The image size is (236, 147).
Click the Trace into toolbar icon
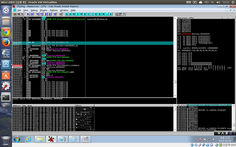46,14
